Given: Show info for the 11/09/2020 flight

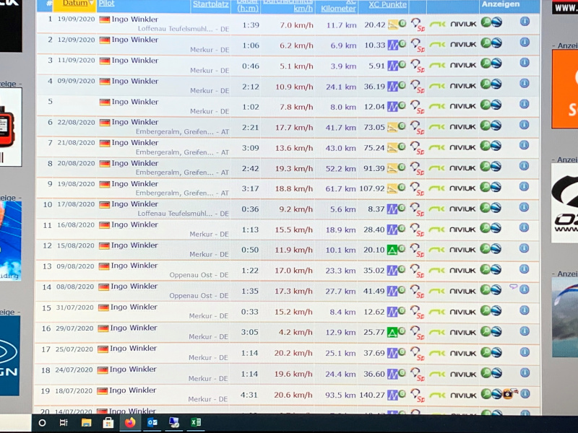Looking at the screenshot, I should tap(525, 63).
